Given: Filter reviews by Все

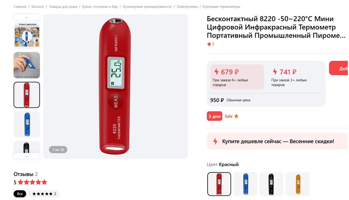Looking at the screenshot, I should [20, 194].
